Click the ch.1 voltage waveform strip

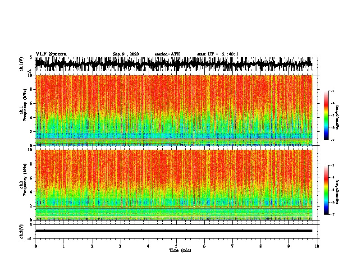174,64
